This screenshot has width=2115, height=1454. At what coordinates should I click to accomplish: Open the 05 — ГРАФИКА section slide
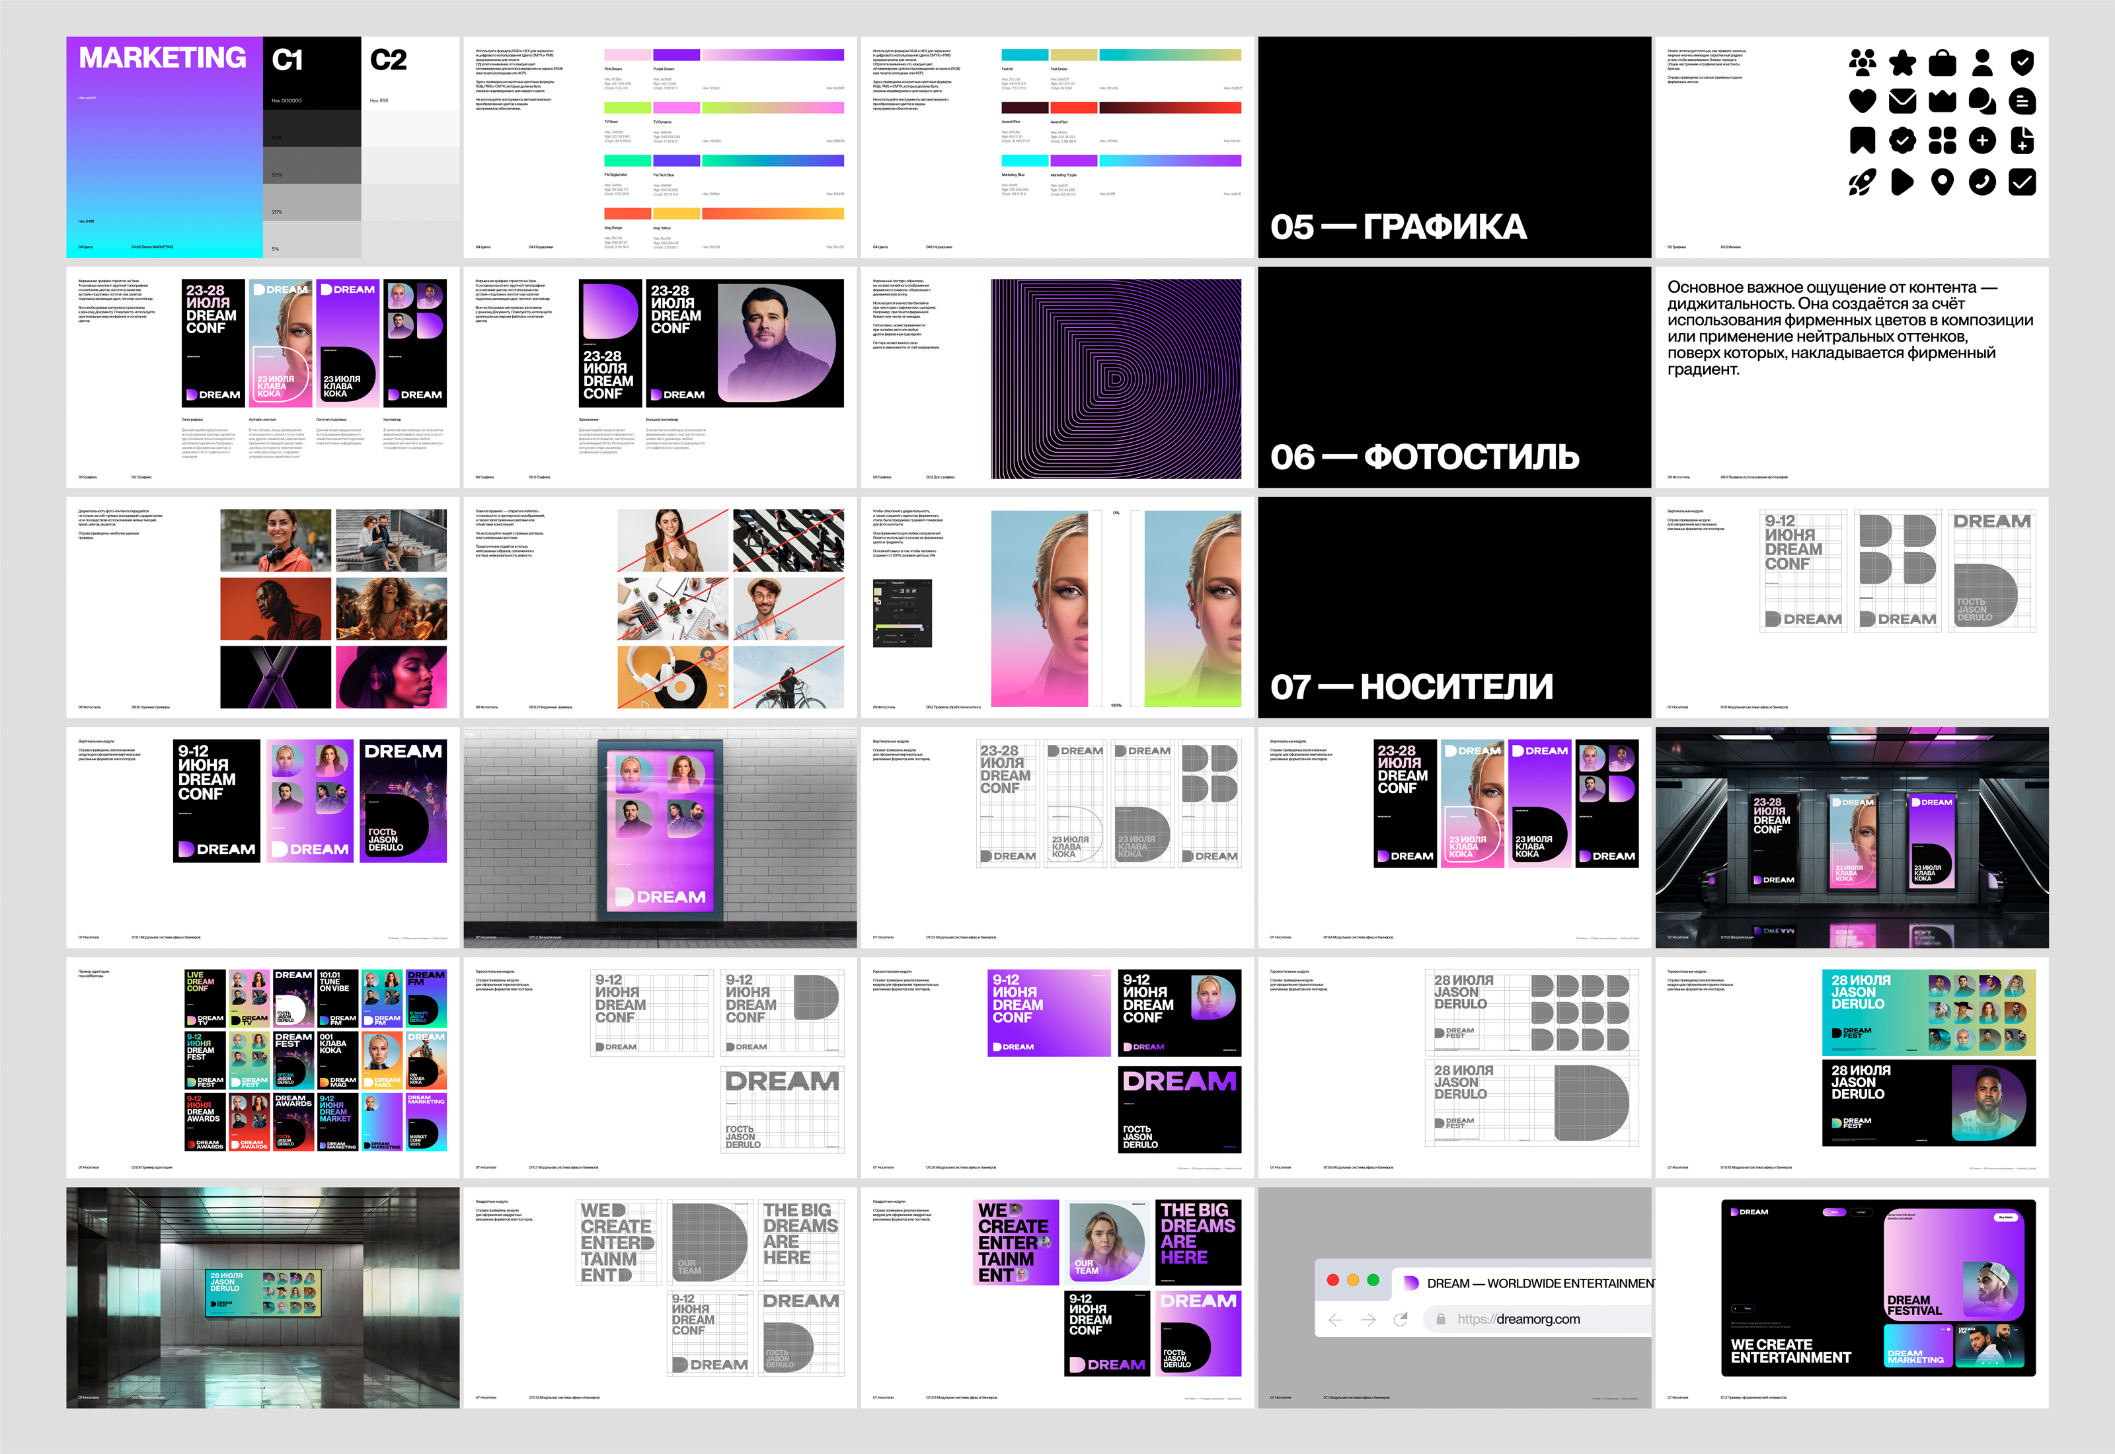click(1453, 147)
